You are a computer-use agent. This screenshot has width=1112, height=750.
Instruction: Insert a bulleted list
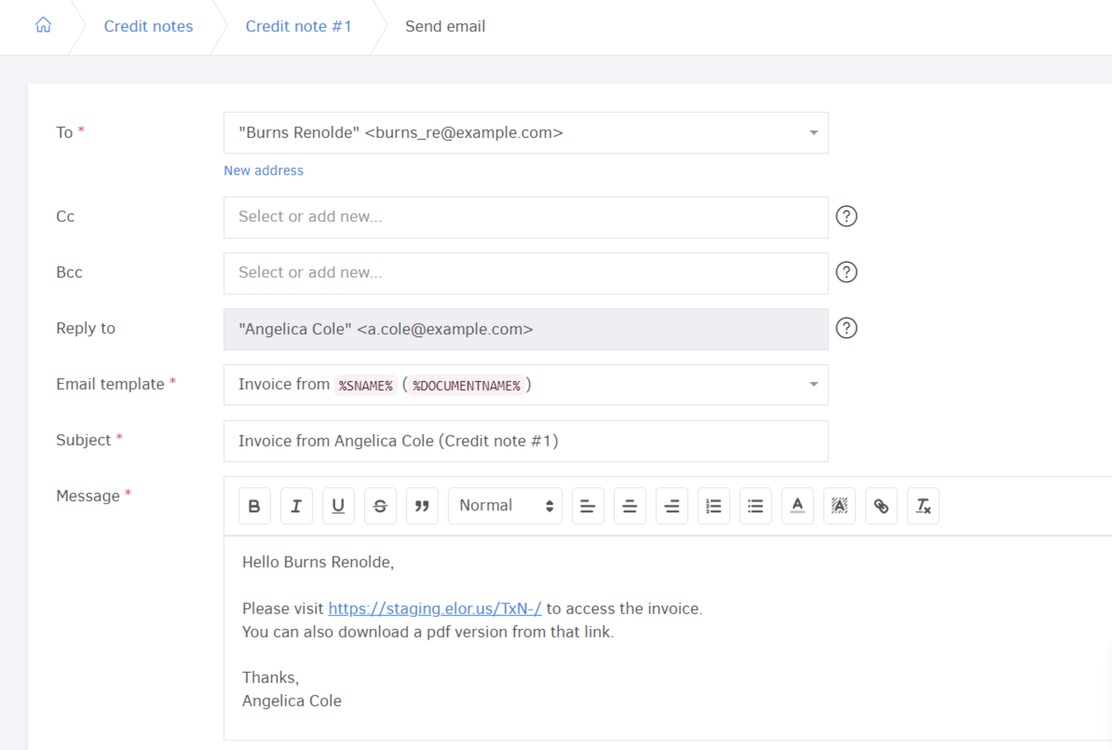pyautogui.click(x=755, y=506)
